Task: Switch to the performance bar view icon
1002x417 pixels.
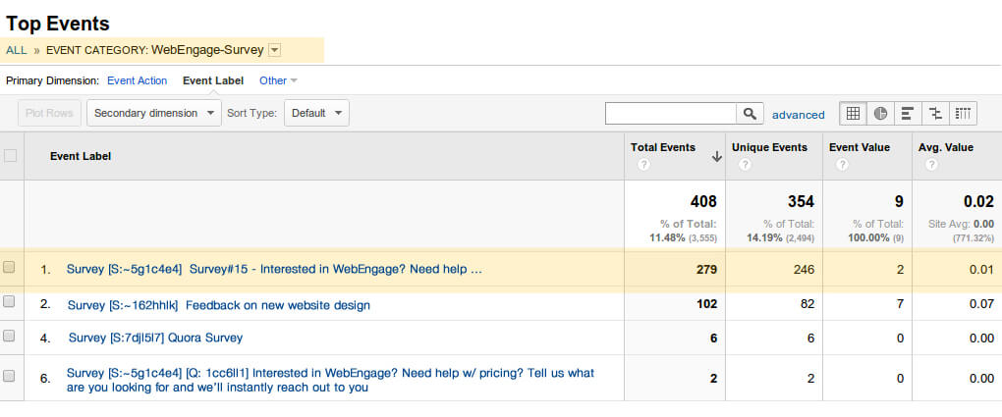Action: 908,114
